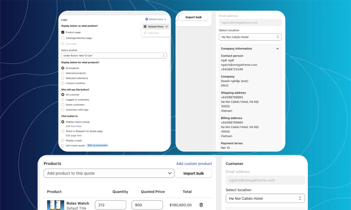
Task: Delete the Rolex Watch row via trash icon
Action: [x=201, y=205]
